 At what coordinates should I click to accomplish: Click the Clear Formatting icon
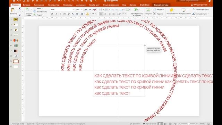(95, 10)
